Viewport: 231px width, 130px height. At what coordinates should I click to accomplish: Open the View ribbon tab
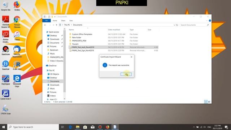click(71, 21)
